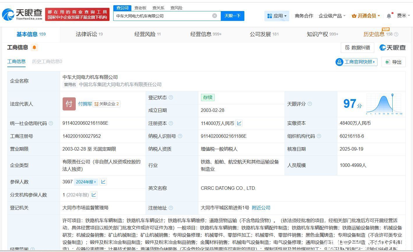This screenshot has height=252, width=413.
Task: Click into the company name search field
Action: [x=163, y=16]
